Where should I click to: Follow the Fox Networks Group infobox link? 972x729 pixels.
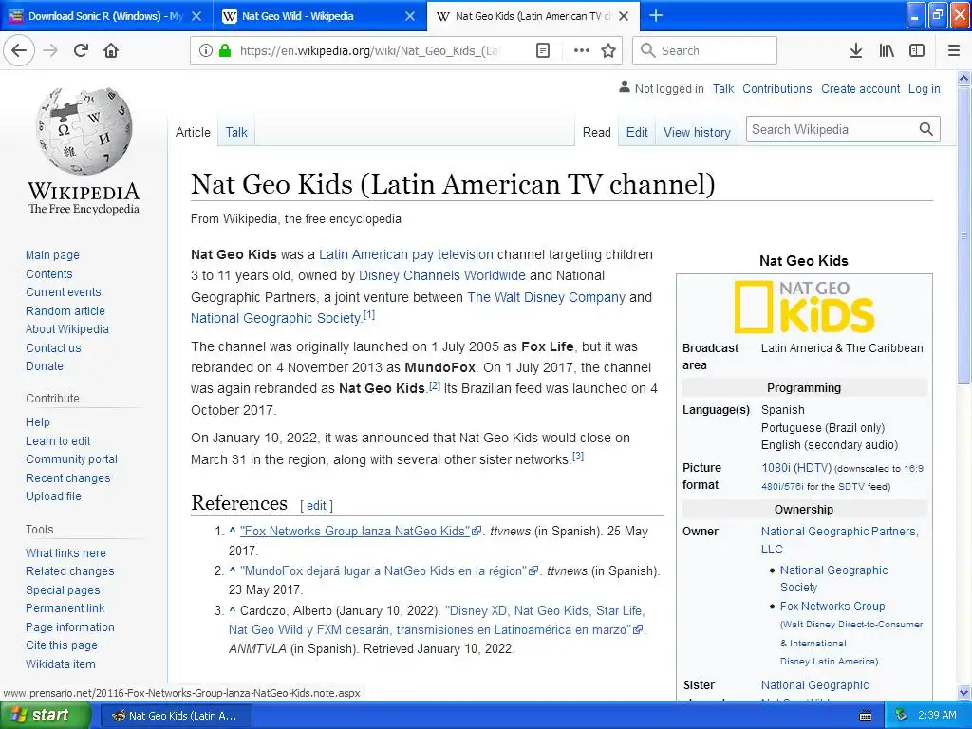pos(832,607)
